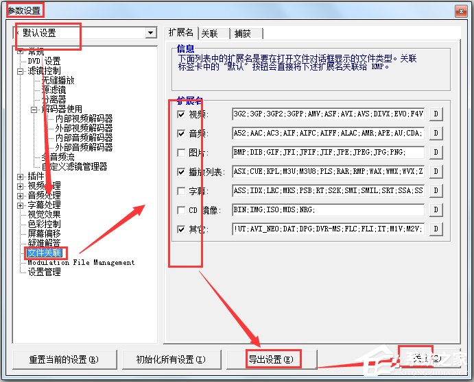The image size is (474, 382).
Task: Select 内部视频解码器 in the tree
Action: tap(84, 118)
